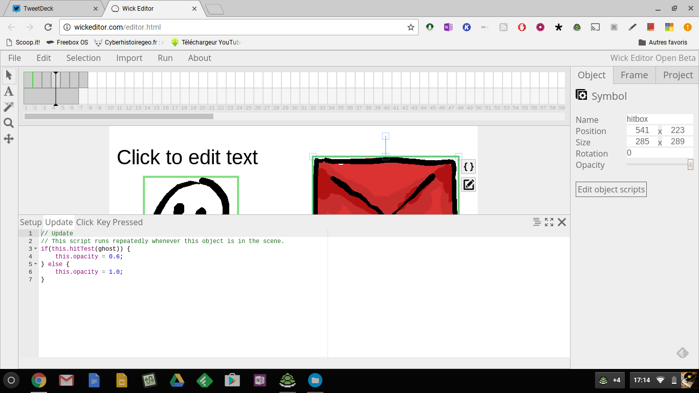The height and width of the screenshot is (393, 699).
Task: Open the Run menu
Action: [165, 58]
